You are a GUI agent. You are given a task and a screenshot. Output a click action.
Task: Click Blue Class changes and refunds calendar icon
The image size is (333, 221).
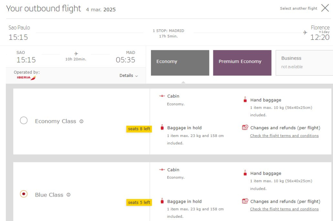245,201
